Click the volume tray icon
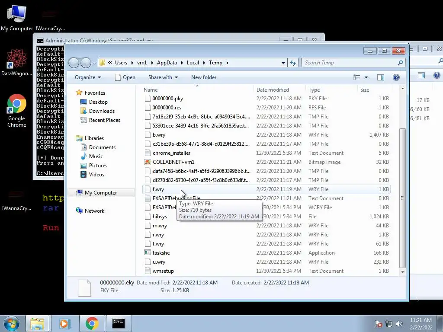The image size is (443, 332). (399, 324)
